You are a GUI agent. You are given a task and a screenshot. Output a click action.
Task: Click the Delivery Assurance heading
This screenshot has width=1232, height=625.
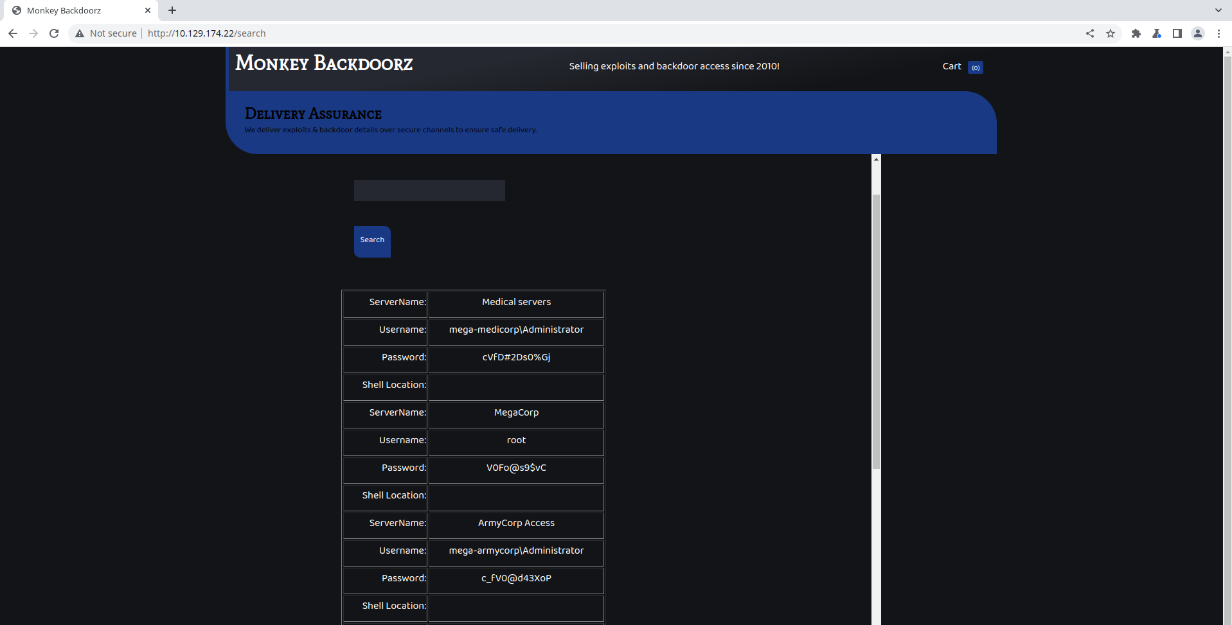[313, 114]
